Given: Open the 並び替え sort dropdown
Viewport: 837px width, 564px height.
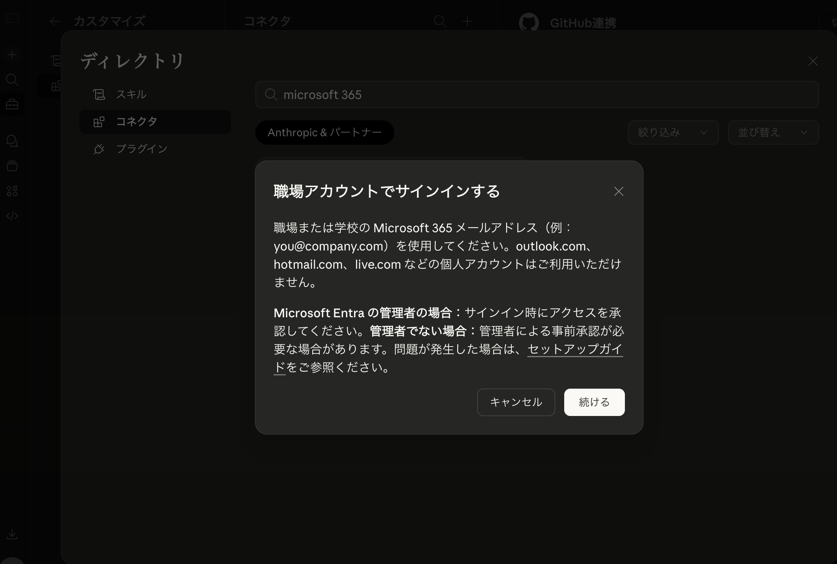Looking at the screenshot, I should point(773,132).
